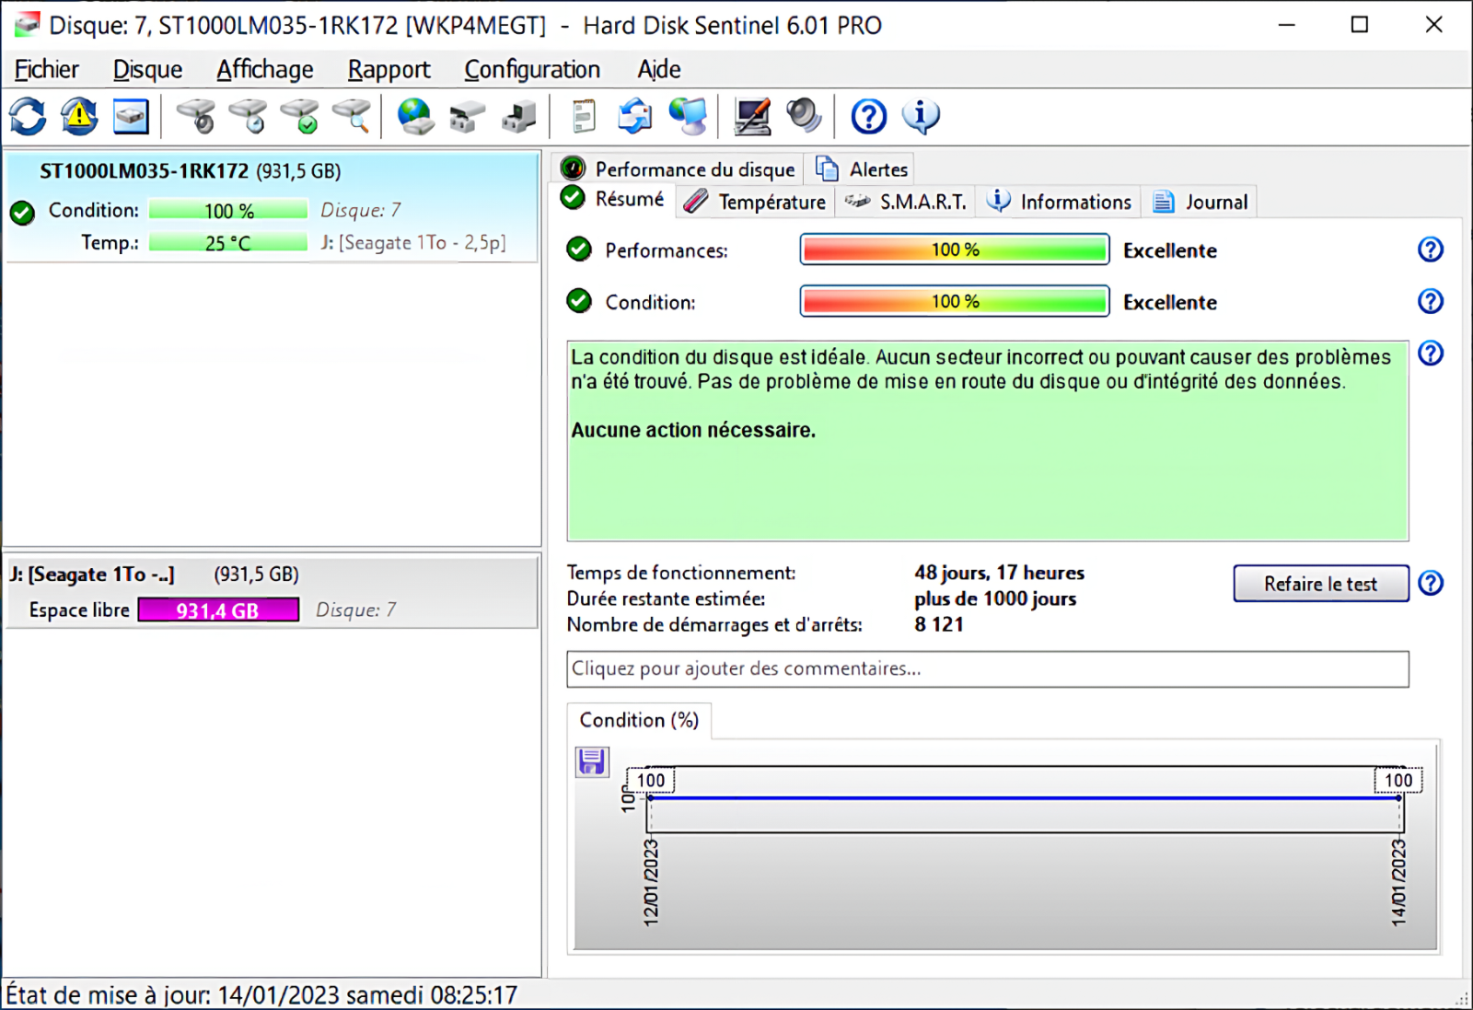This screenshot has width=1473, height=1010.
Task: Click help icon next to Performances bar
Action: click(x=1430, y=250)
